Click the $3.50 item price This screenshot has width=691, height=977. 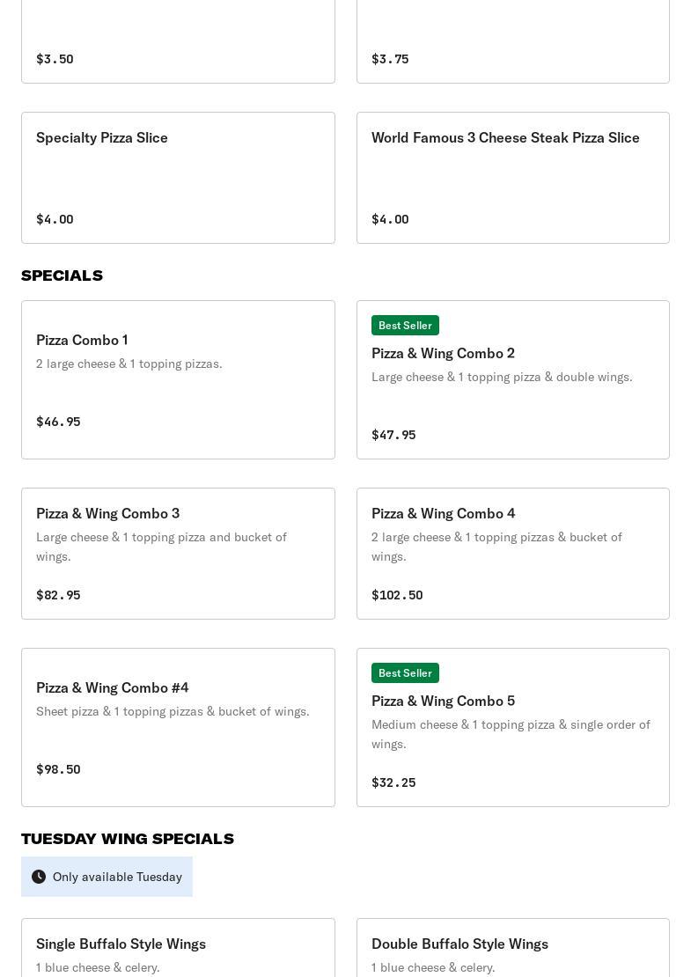click(55, 59)
